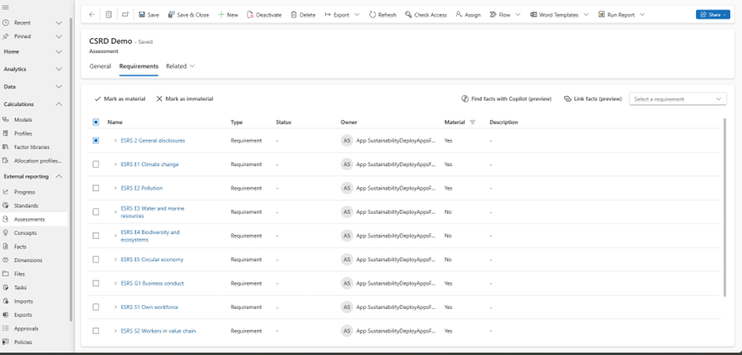
Task: Open Profiles icon in sidebar
Action: coord(6,133)
